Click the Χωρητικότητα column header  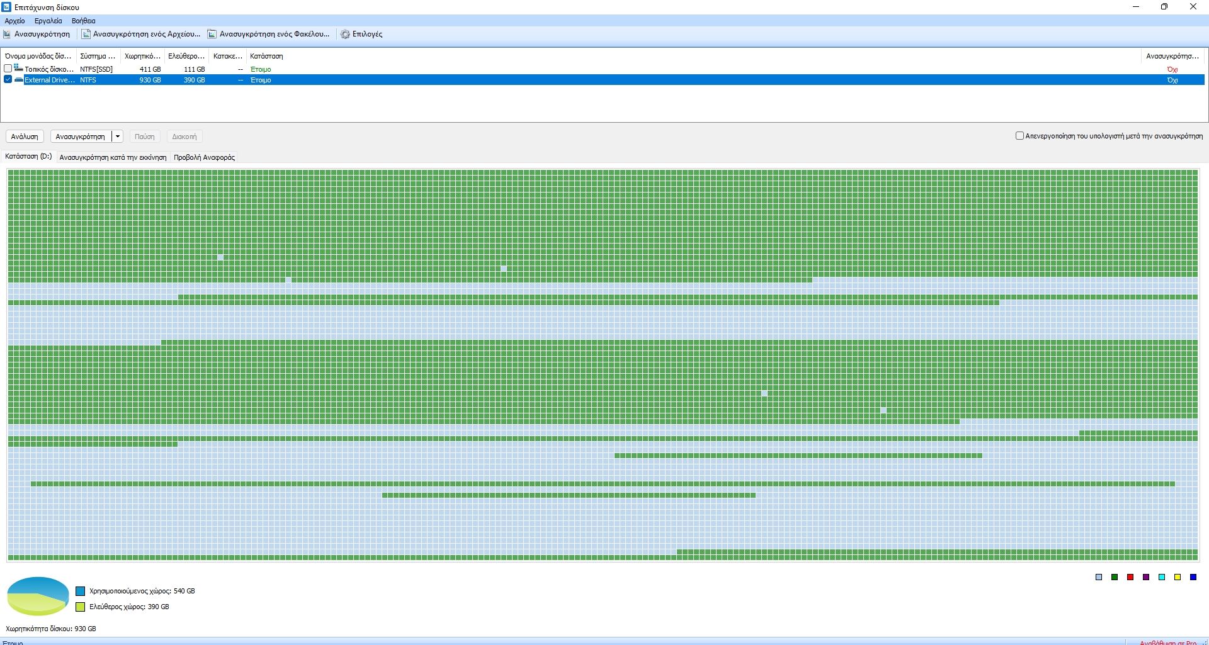point(142,56)
